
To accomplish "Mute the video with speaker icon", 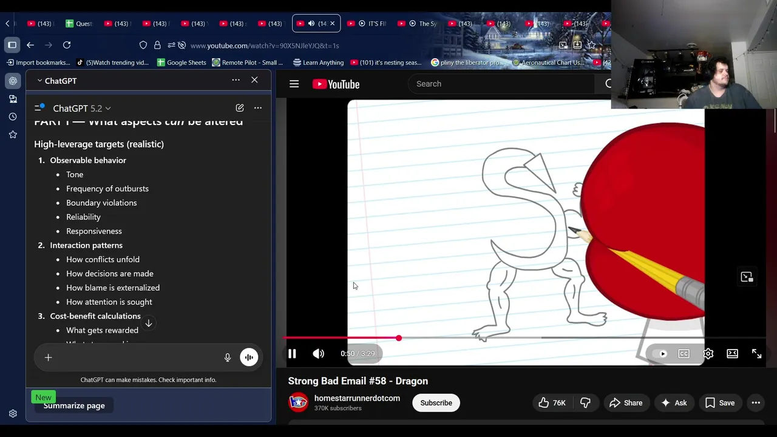I will [x=319, y=354].
